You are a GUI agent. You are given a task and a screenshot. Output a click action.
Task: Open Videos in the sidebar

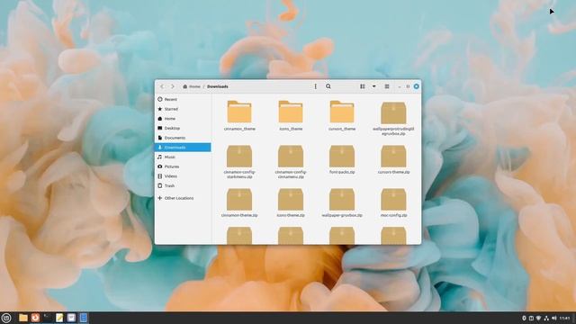click(183, 176)
